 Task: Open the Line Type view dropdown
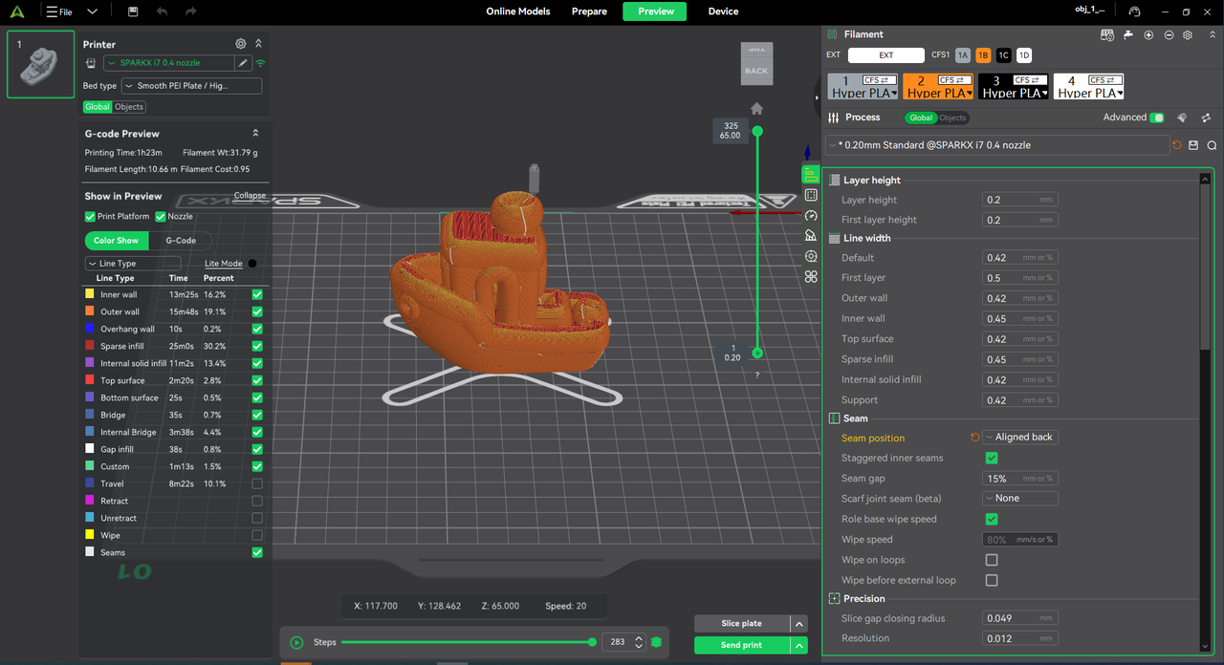point(133,264)
